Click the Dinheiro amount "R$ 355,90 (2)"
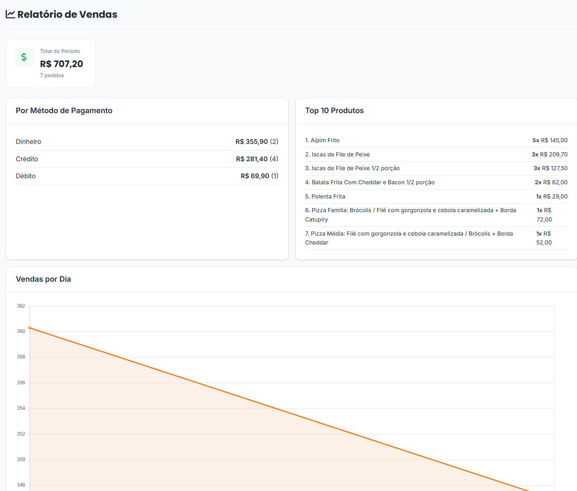Viewport: 577px width, 491px height. coord(257,142)
